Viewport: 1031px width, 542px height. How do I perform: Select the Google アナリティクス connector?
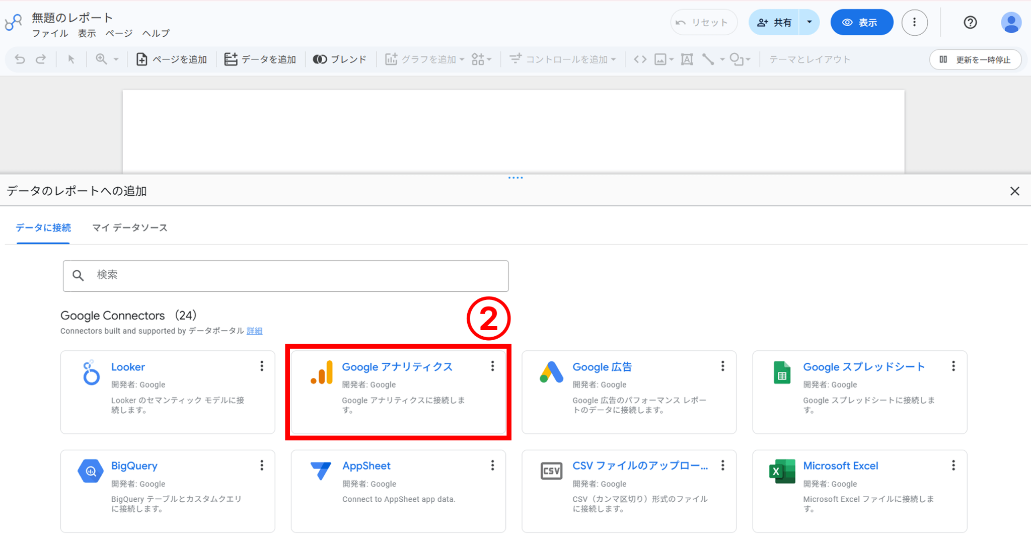coord(398,392)
